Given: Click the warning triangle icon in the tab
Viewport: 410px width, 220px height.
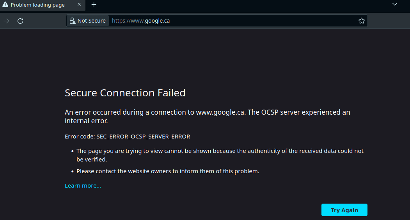Looking at the screenshot, I should 5,5.
